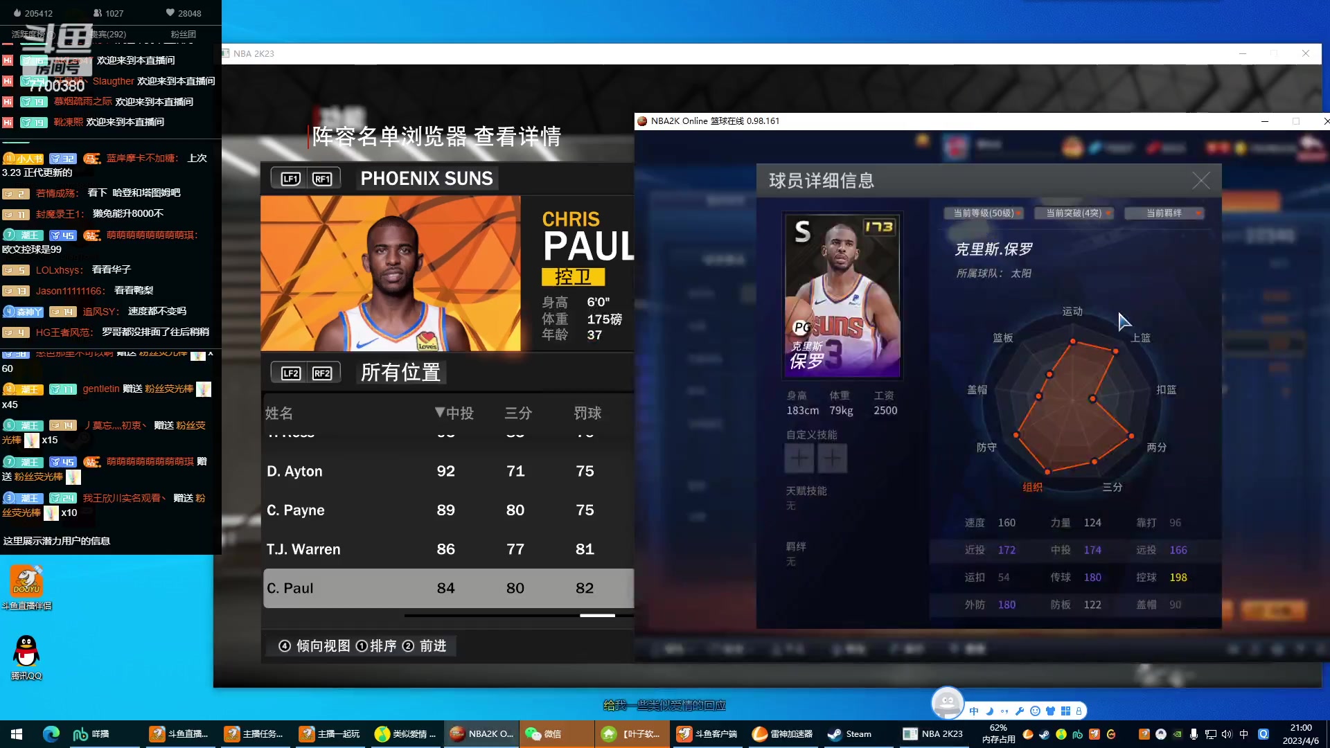
Task: Click the Chris Paul 173 player card
Action: [x=842, y=295]
